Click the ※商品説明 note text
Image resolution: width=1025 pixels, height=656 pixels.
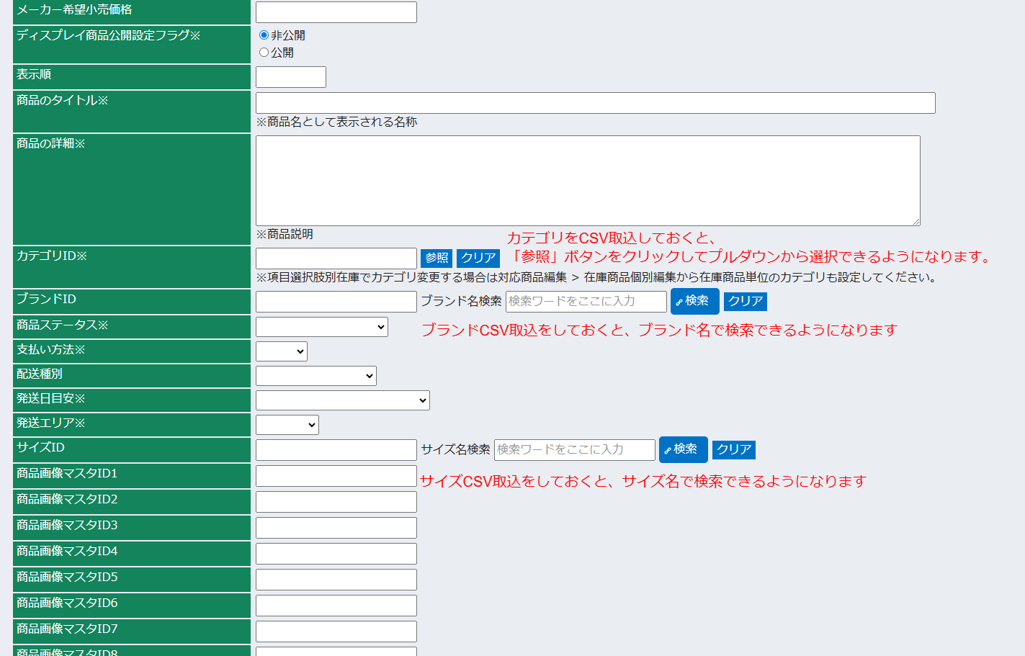coord(285,235)
